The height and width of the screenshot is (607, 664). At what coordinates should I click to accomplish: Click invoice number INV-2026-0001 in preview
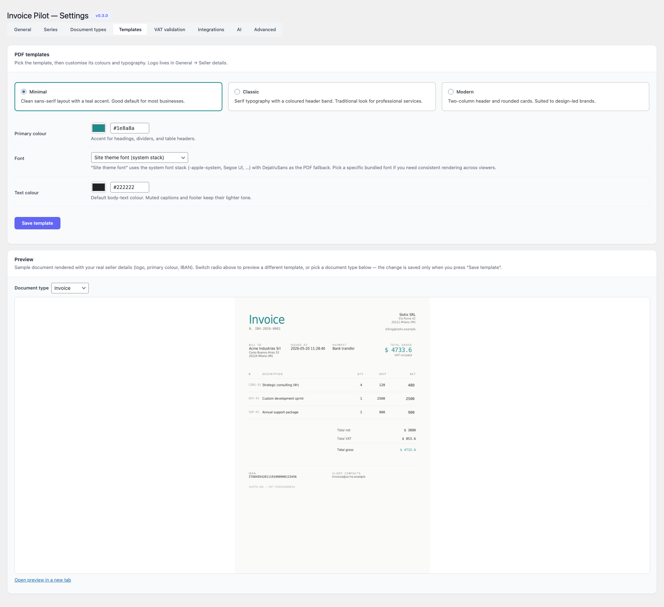pyautogui.click(x=268, y=329)
